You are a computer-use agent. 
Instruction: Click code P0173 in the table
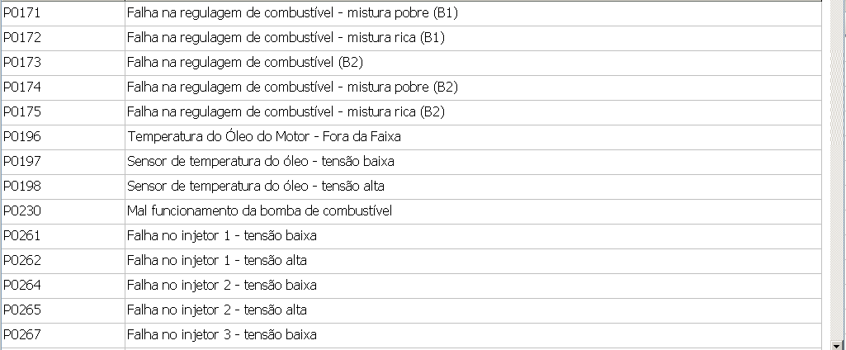22,63
